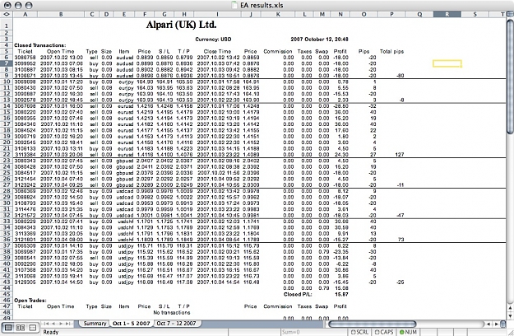The height and width of the screenshot is (336, 514).
Task: Click total pips value 73
Action: pyautogui.click(x=401, y=240)
